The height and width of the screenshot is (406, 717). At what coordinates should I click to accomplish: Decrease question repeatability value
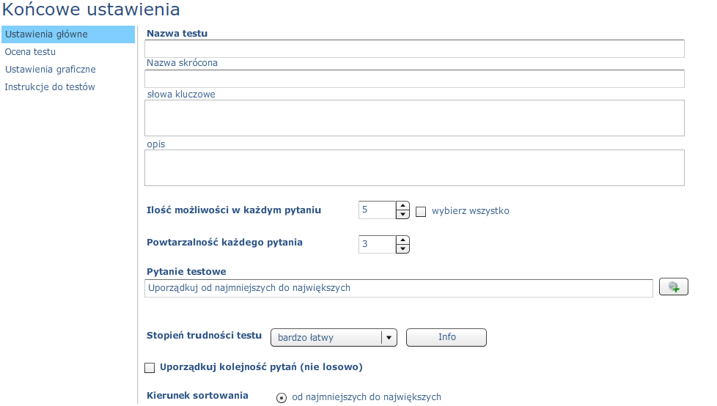[402, 248]
